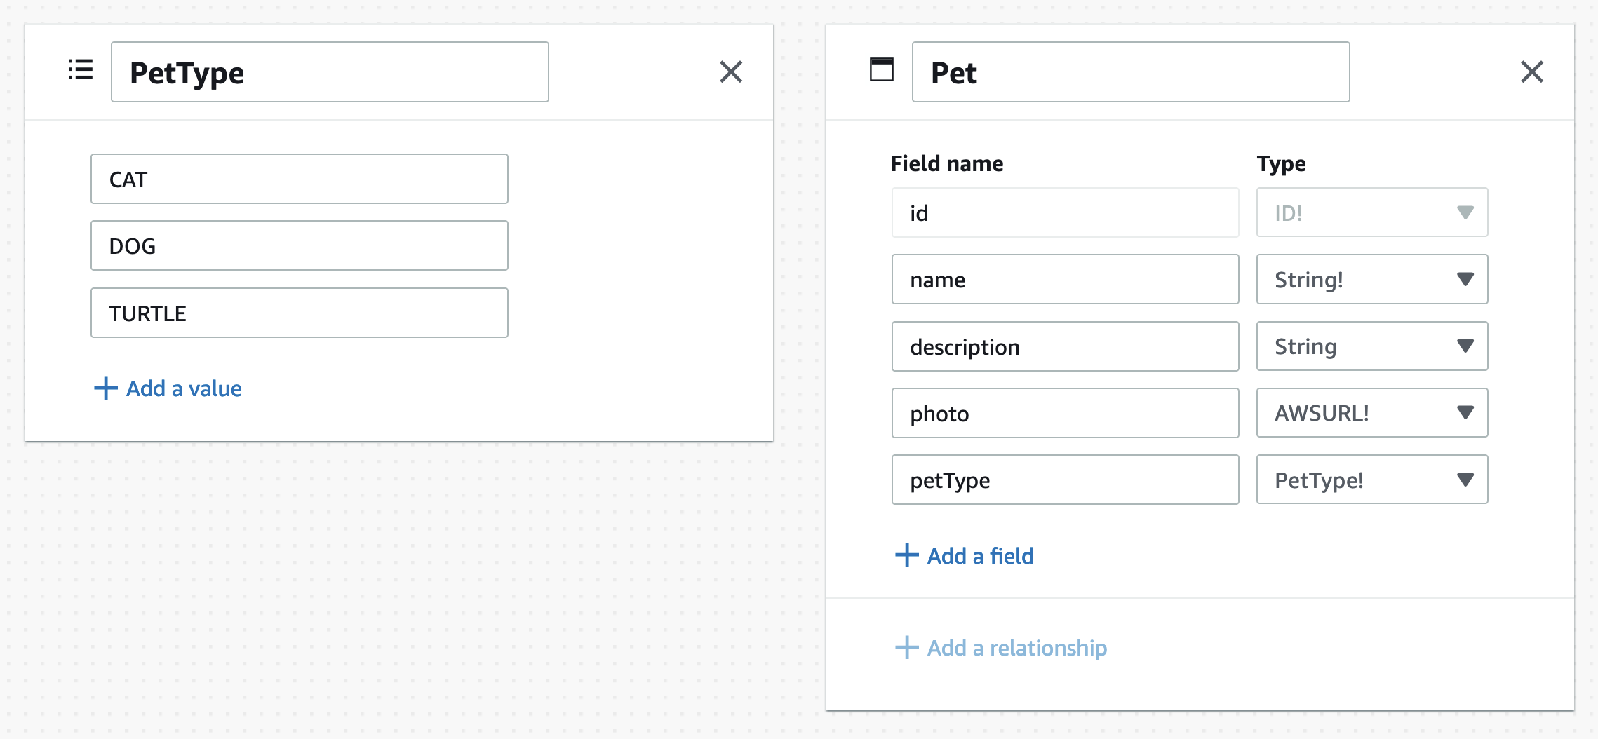Click the disabled ID! type dropdown

[x=1371, y=212]
